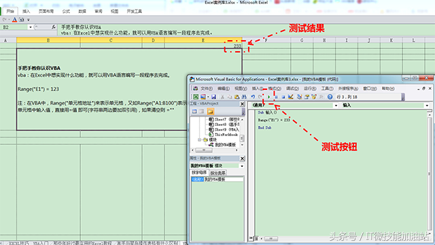The height and width of the screenshot is (245, 435).
Task: Click the Redo arrow in VBA toolbar
Action: pyautogui.click(x=260, y=97)
